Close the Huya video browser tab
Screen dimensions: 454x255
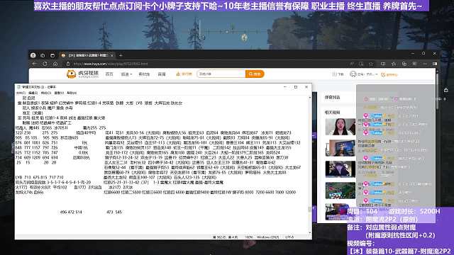tap(112, 55)
